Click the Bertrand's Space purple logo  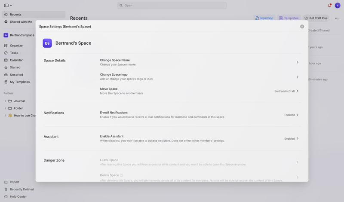(x=47, y=43)
